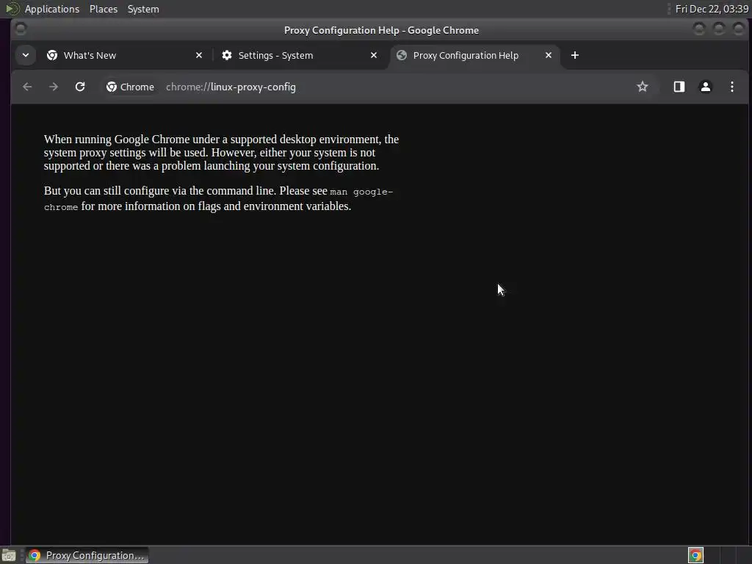Minimize the Chrome window
The width and height of the screenshot is (752, 564).
(x=699, y=29)
